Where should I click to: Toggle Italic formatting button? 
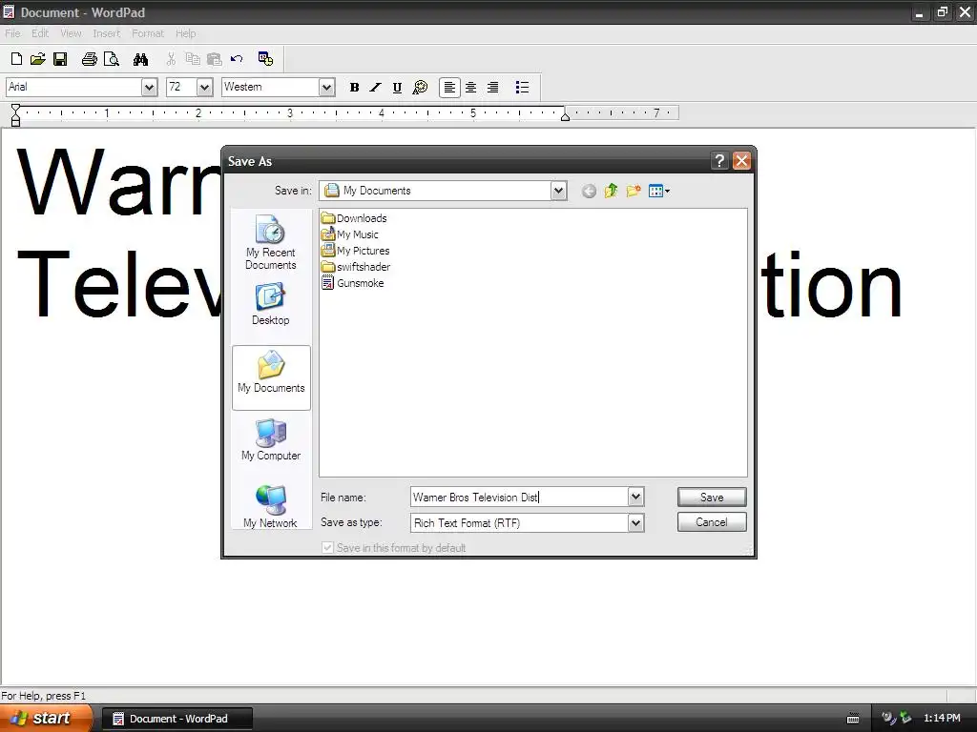pos(375,87)
